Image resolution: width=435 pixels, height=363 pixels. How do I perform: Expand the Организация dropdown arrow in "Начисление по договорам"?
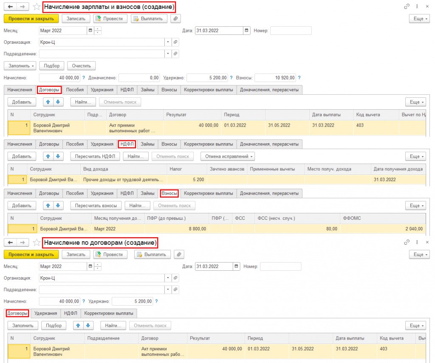coord(168,278)
